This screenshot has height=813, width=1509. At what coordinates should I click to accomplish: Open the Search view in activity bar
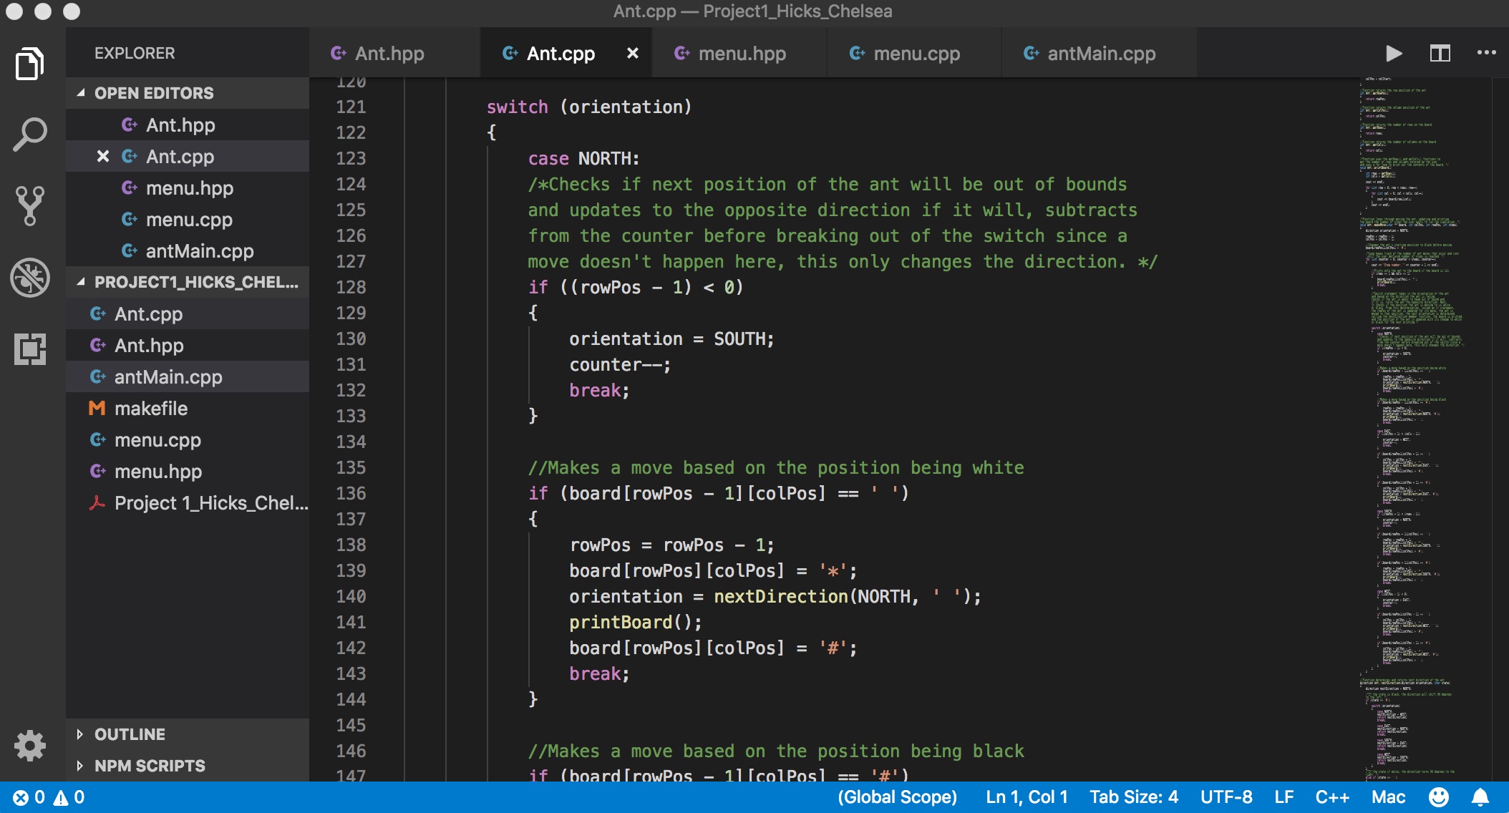30,135
